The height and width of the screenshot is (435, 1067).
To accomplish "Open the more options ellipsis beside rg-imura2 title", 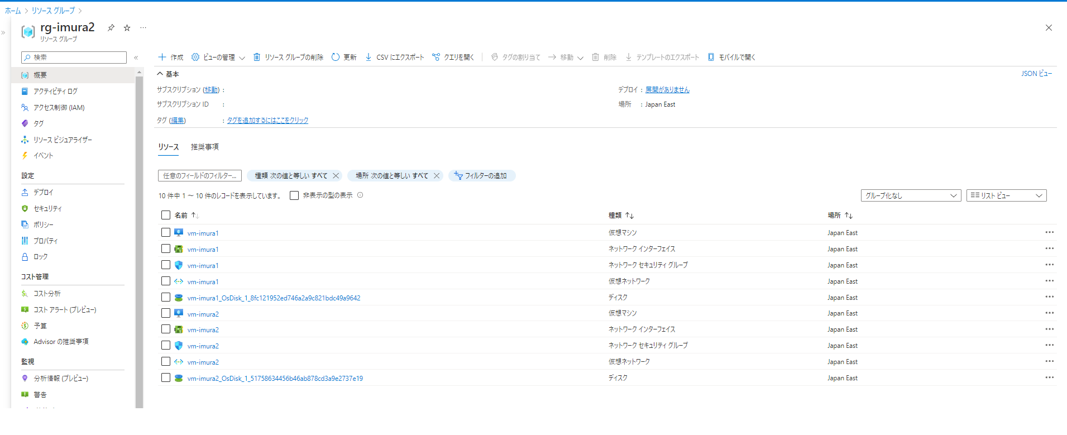I will pos(143,27).
